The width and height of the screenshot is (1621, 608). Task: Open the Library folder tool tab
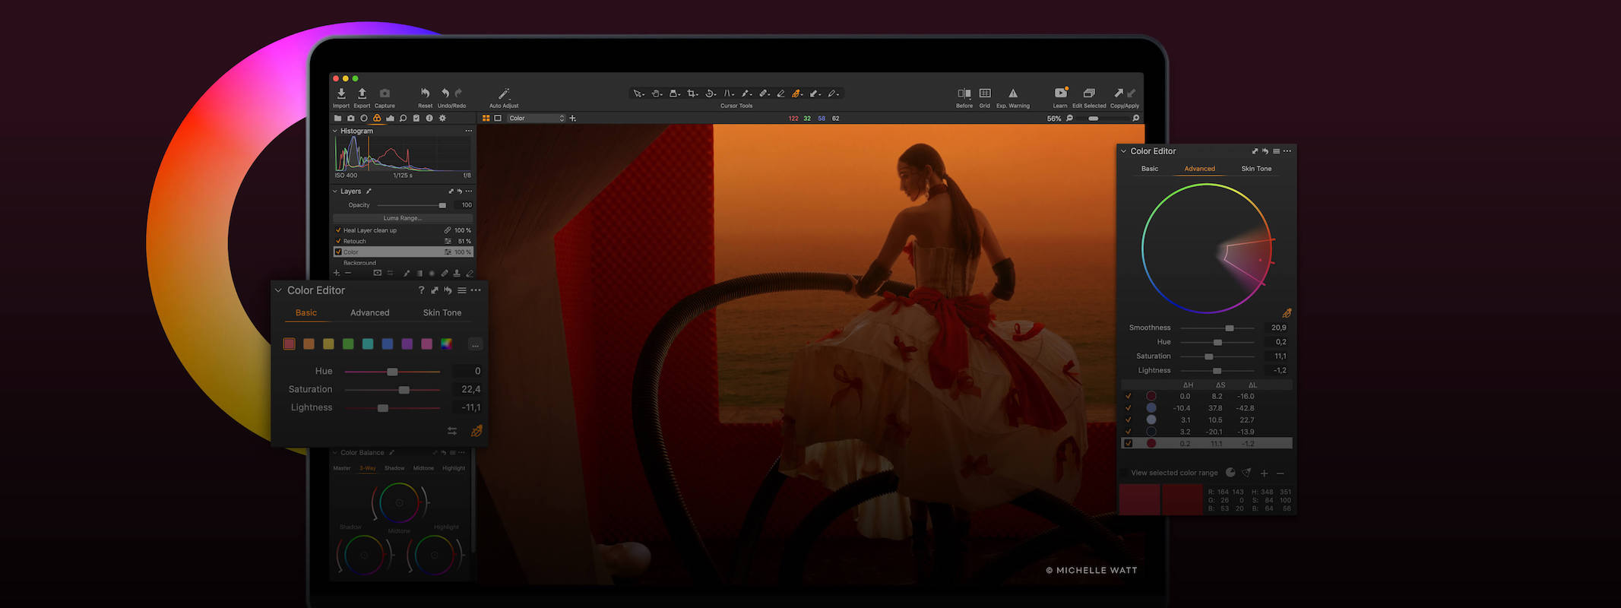pyautogui.click(x=337, y=119)
